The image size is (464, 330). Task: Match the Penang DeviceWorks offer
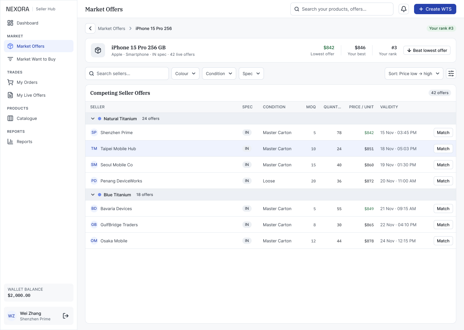443,181
